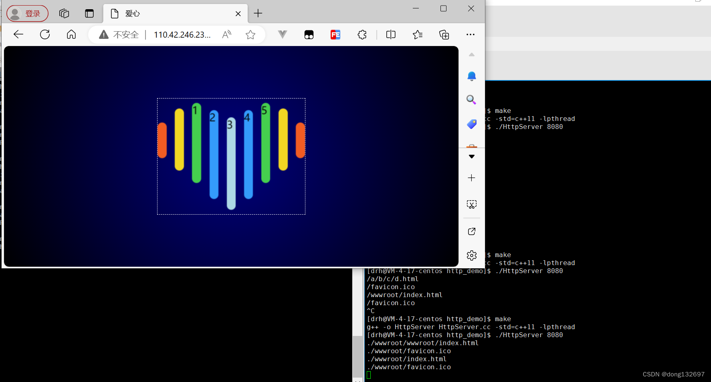Minimize the Edge browser window
Viewport: 711px width, 382px height.
[416, 8]
